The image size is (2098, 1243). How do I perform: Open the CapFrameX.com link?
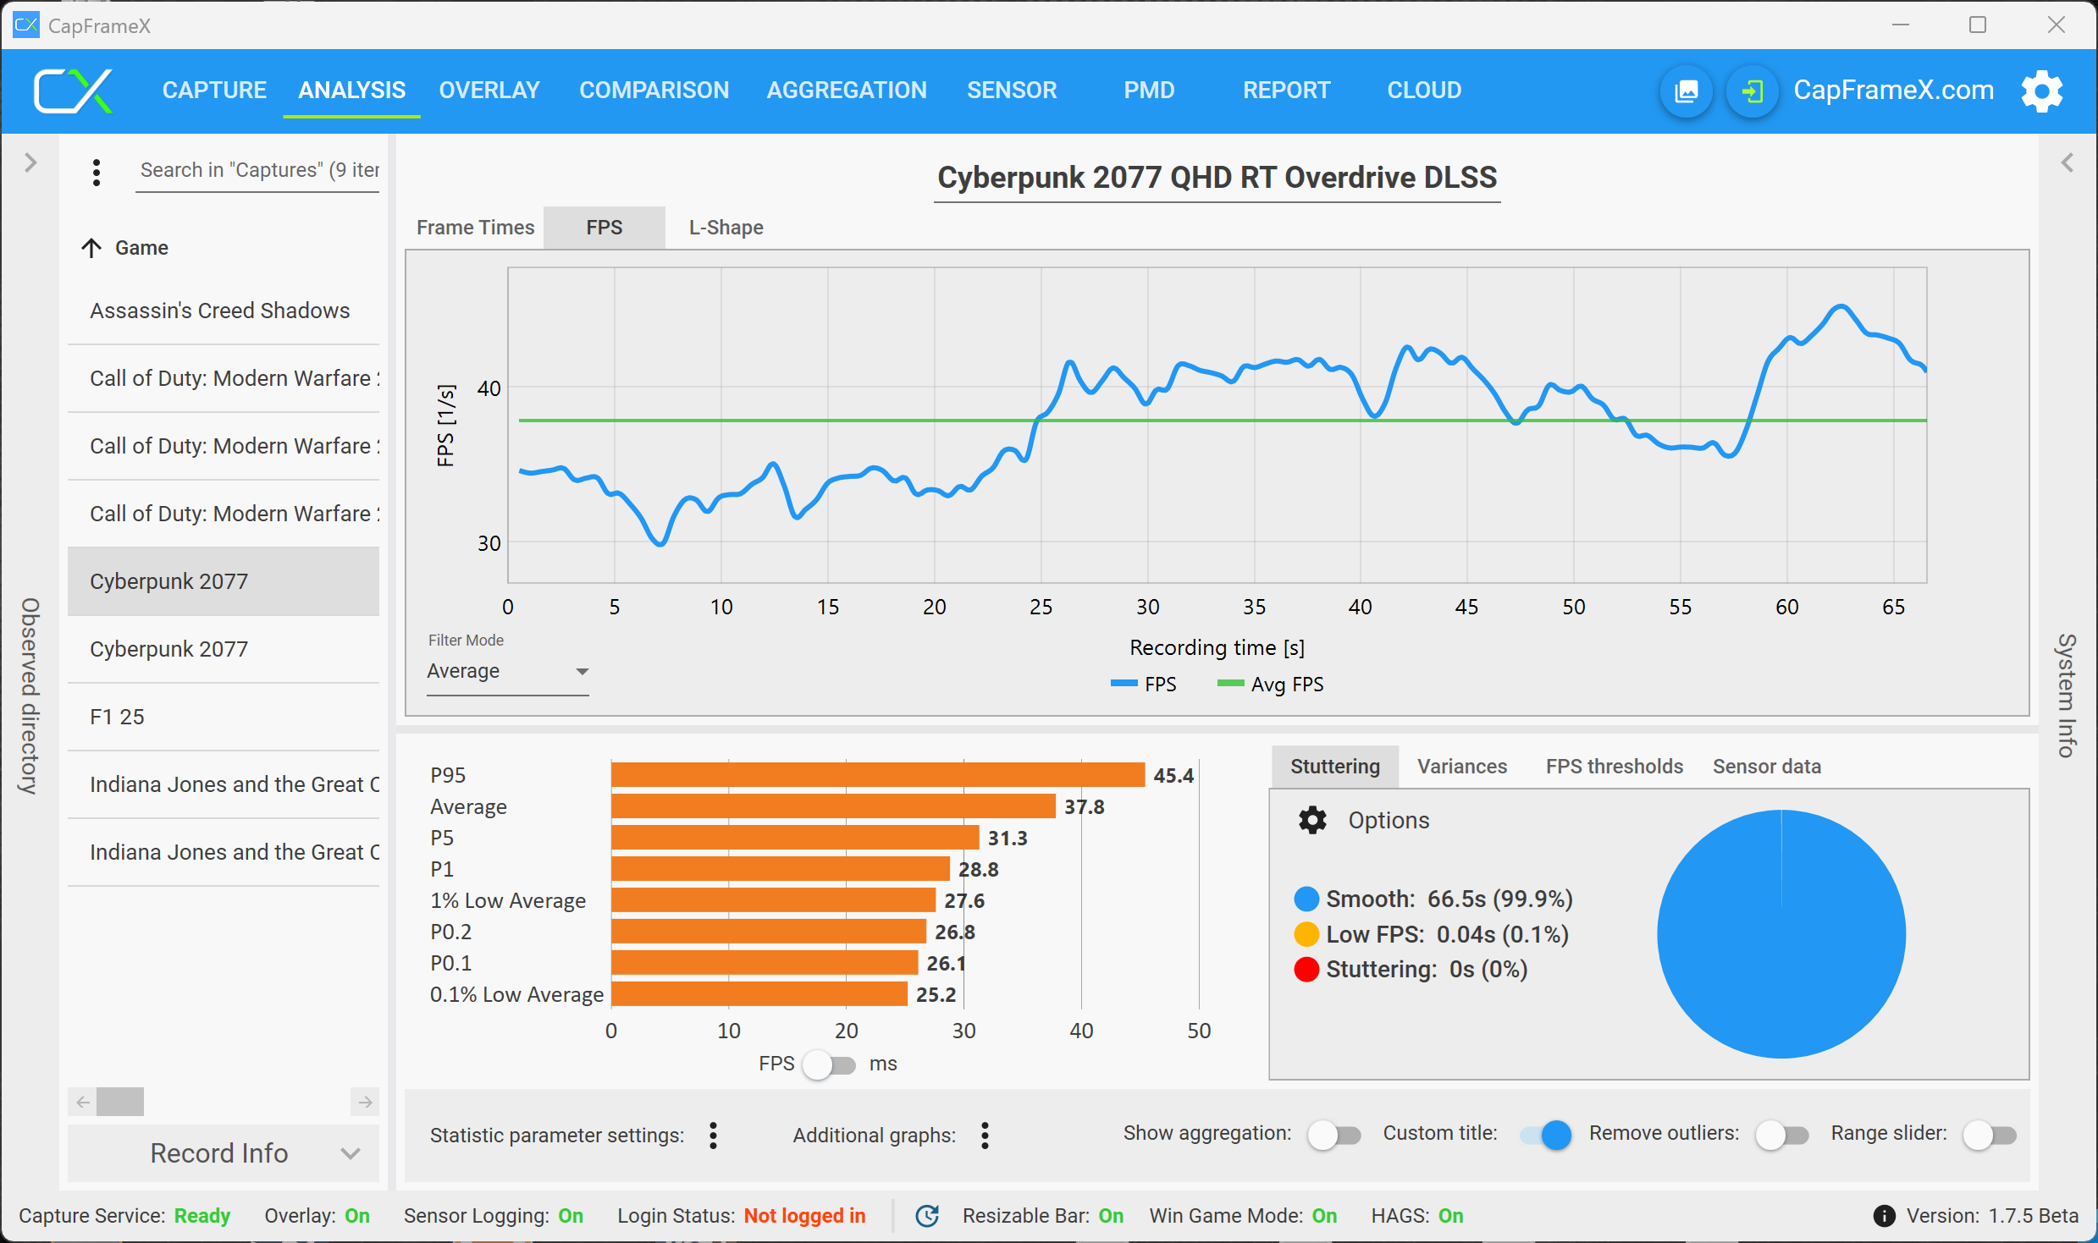1893,90
